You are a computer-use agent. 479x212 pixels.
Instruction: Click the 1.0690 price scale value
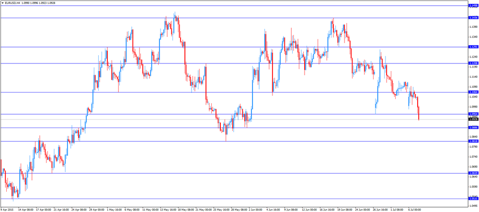[x=474, y=167]
